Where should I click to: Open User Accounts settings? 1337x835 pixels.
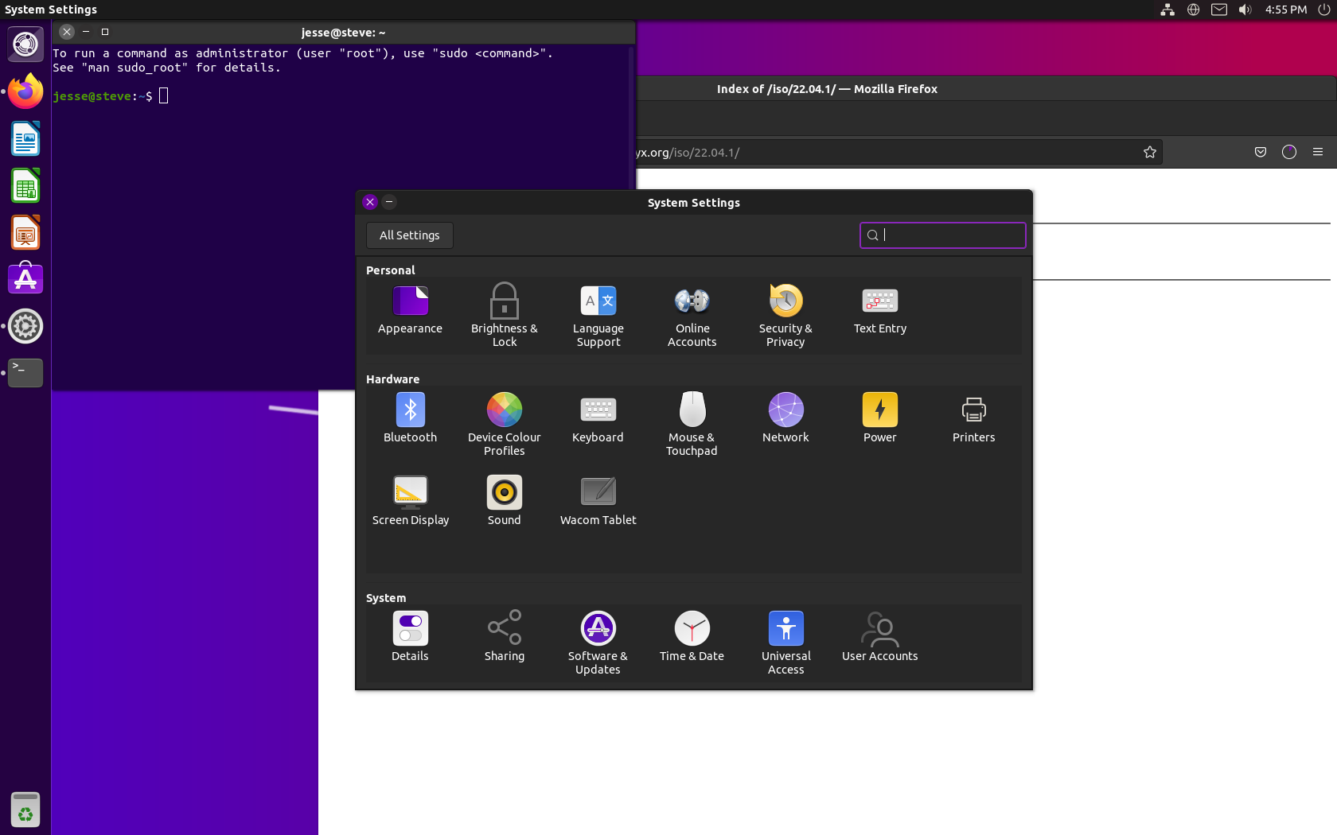880,637
